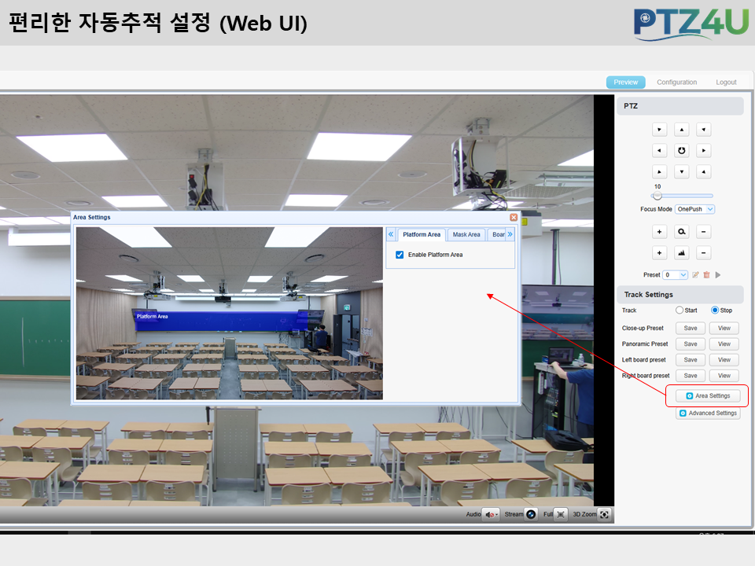Click the zoom magnifier icon
The height and width of the screenshot is (566, 755).
pos(681,232)
